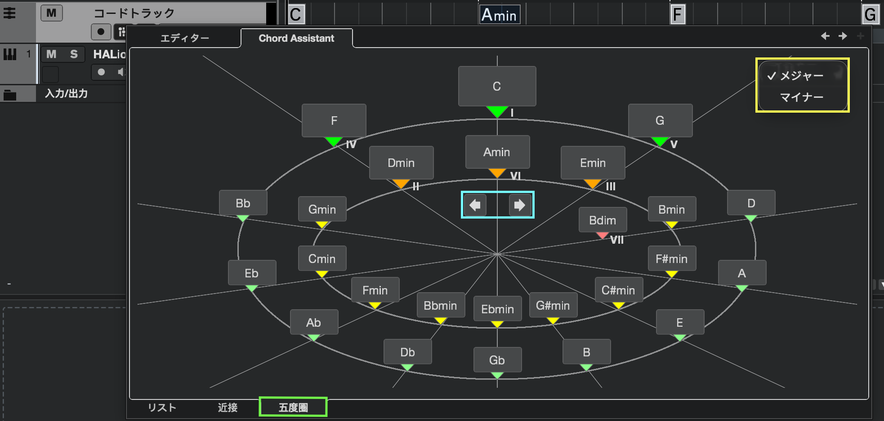Click next chord arrow in panel header
884x421 pixels.
[x=843, y=36]
